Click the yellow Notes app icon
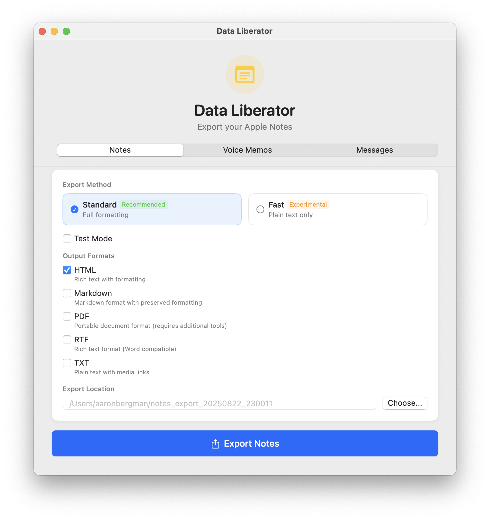This screenshot has width=490, height=520. tap(245, 74)
